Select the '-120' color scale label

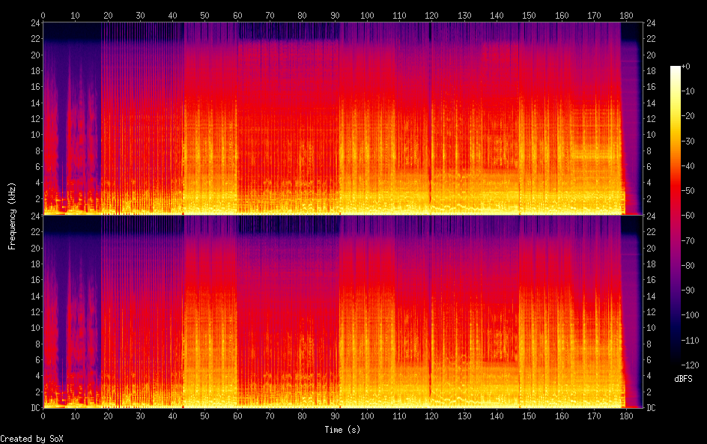691,365
